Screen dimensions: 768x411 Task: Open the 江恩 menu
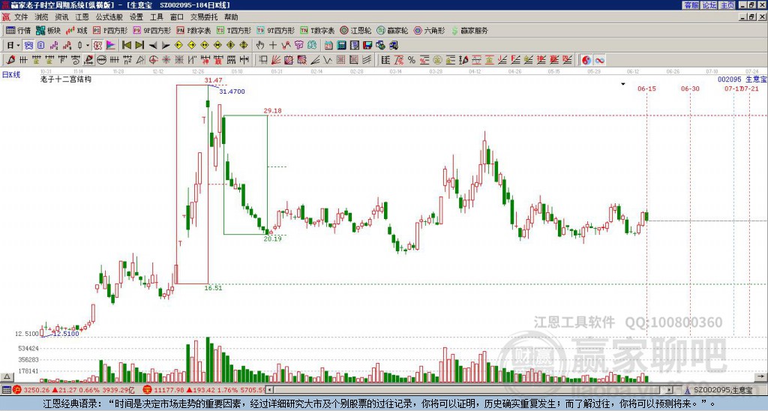82,17
